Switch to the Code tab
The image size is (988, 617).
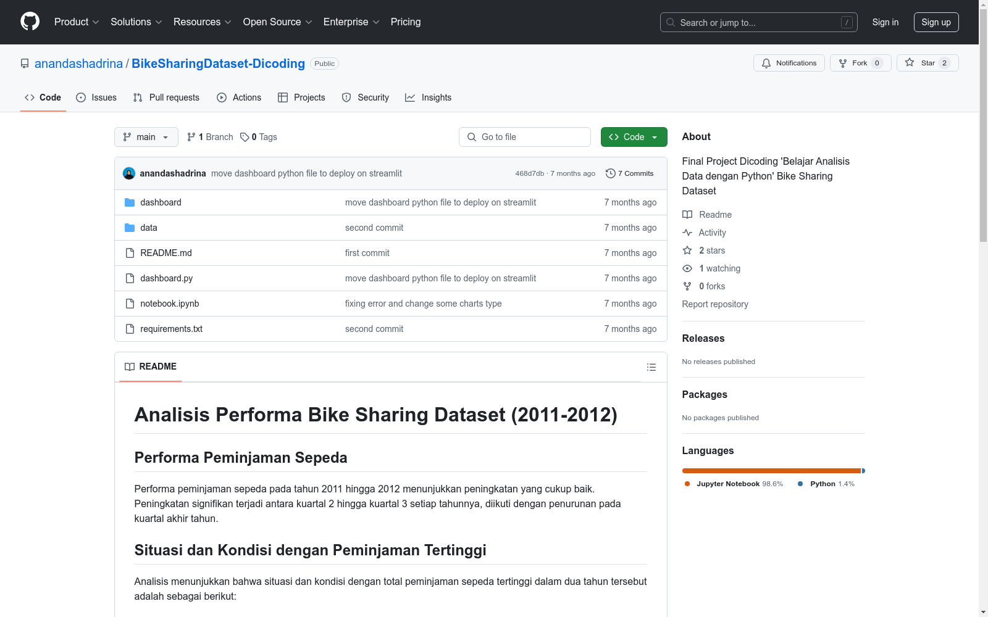click(x=43, y=97)
